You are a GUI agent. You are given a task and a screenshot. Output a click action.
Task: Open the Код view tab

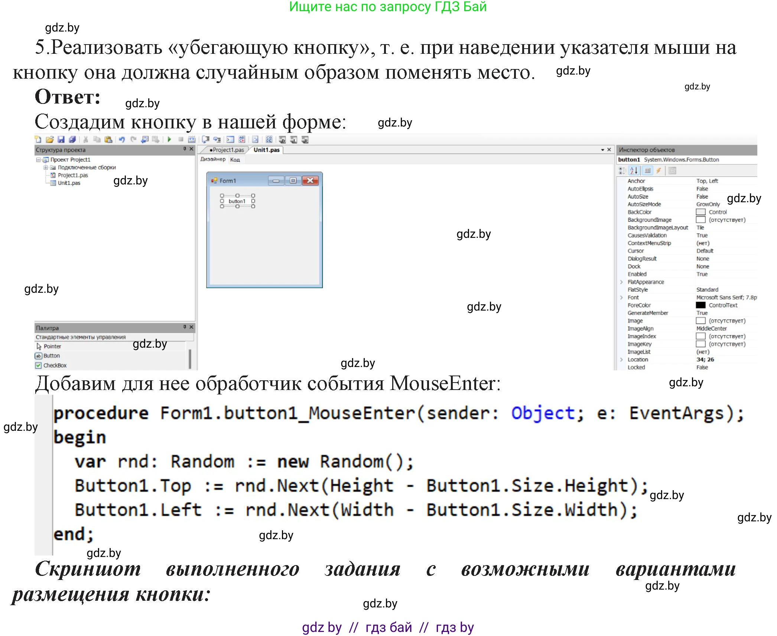tap(235, 160)
